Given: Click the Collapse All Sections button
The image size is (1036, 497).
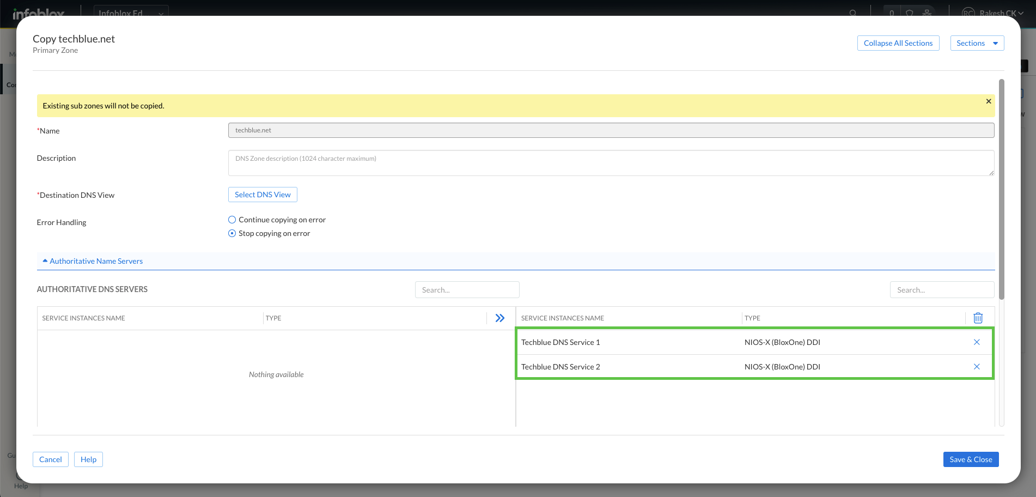Looking at the screenshot, I should click(x=898, y=43).
